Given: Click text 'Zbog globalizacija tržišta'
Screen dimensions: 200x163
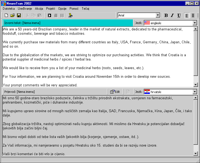Looking at the screenshot, I should pyautogui.click(x=22, y=124).
